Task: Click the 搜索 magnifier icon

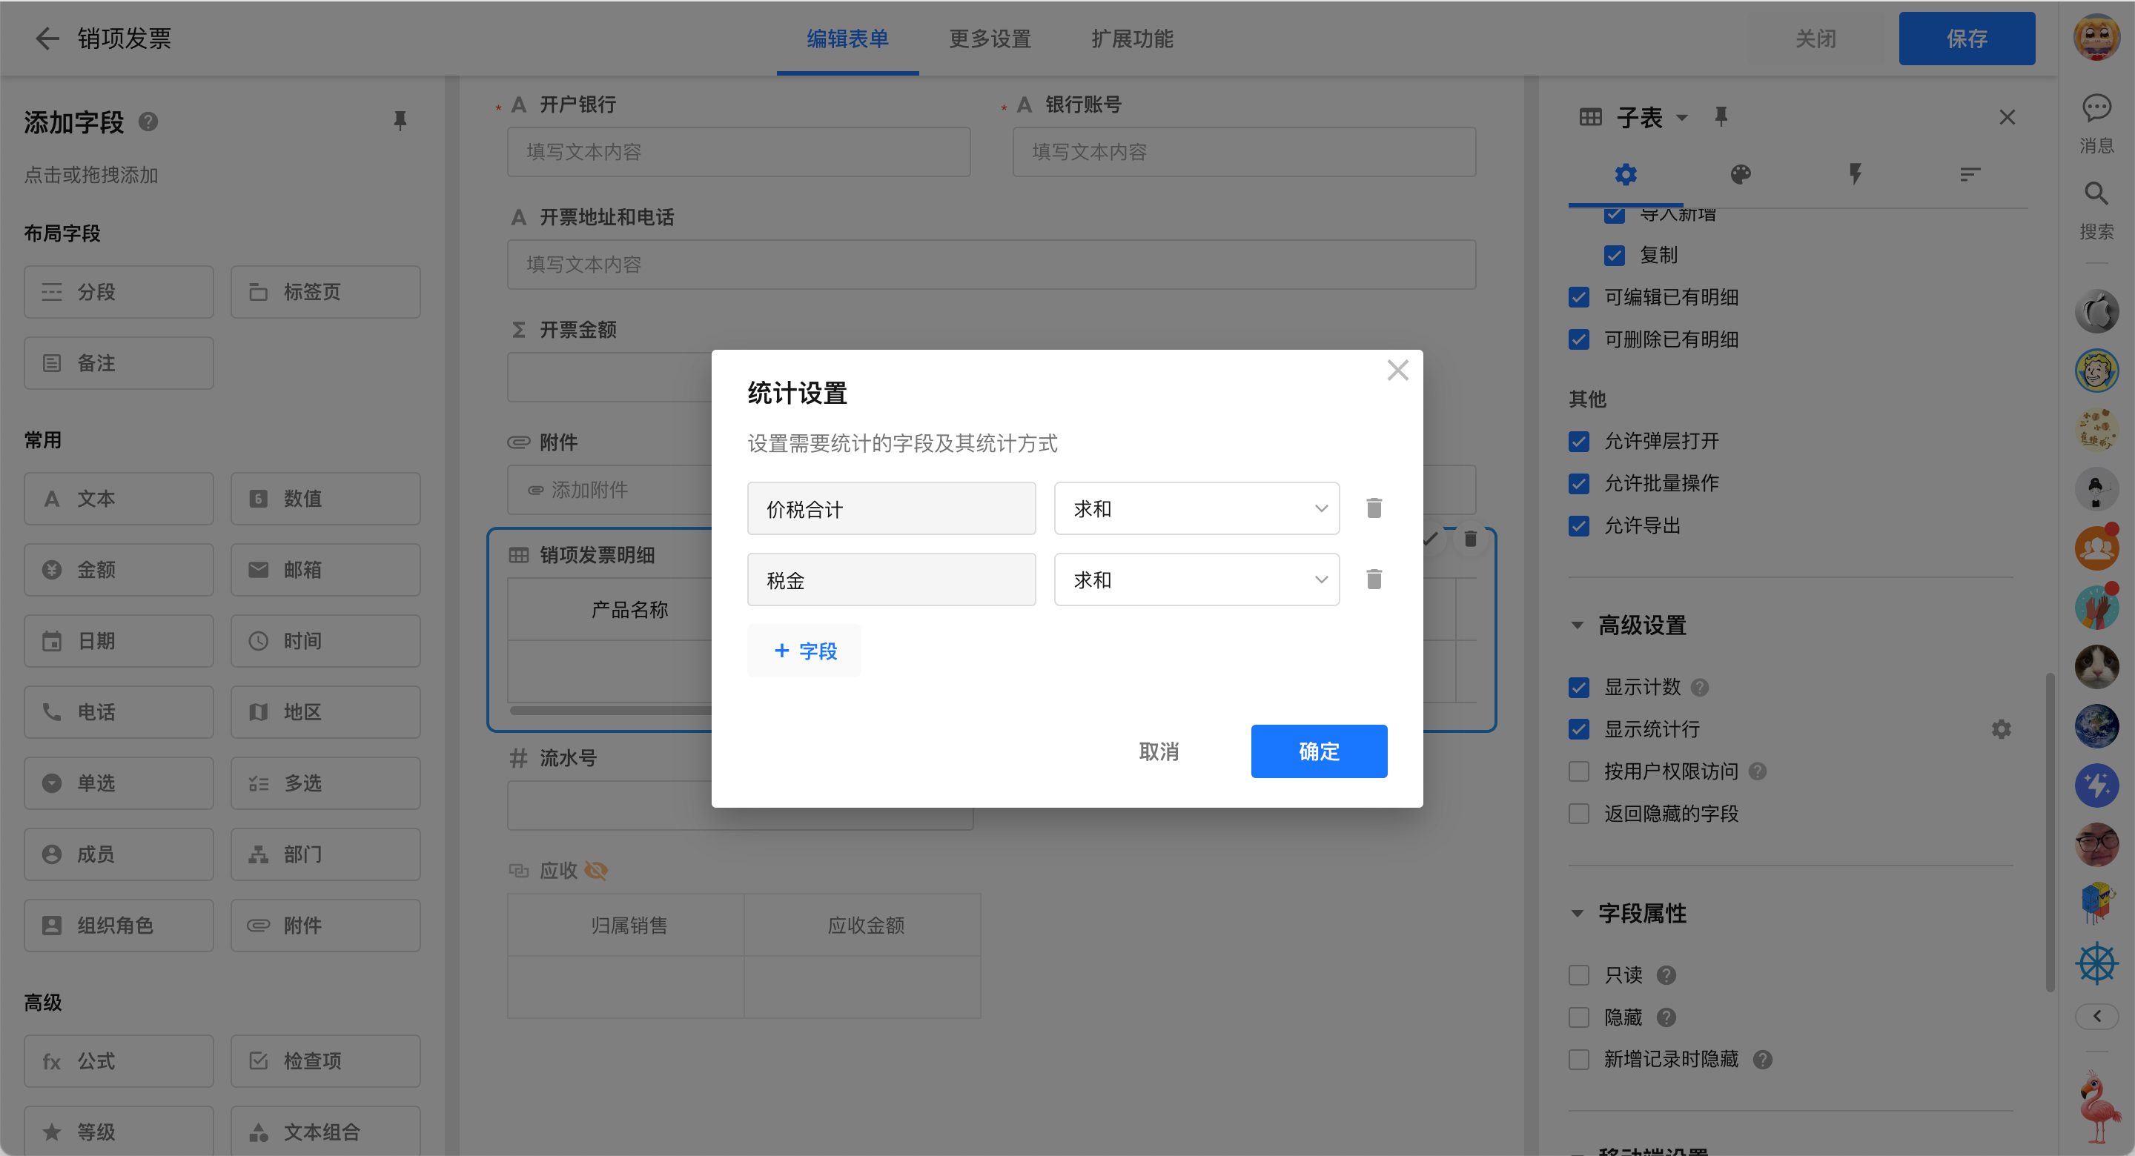Action: [x=2096, y=194]
